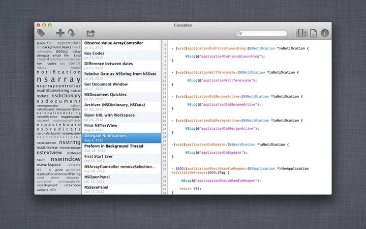
Task: Choose the 'nsstring' tag in tag cloud
Action: pyautogui.click(x=70, y=142)
